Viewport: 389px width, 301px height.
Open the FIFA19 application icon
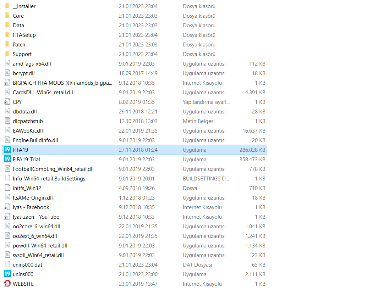7,150
